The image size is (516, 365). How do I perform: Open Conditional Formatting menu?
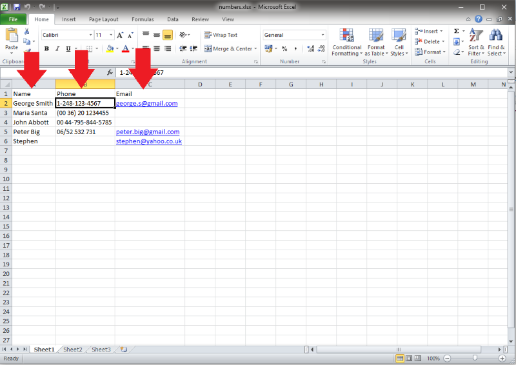(x=347, y=42)
